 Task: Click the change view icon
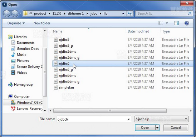pyautogui.click(x=161, y=23)
